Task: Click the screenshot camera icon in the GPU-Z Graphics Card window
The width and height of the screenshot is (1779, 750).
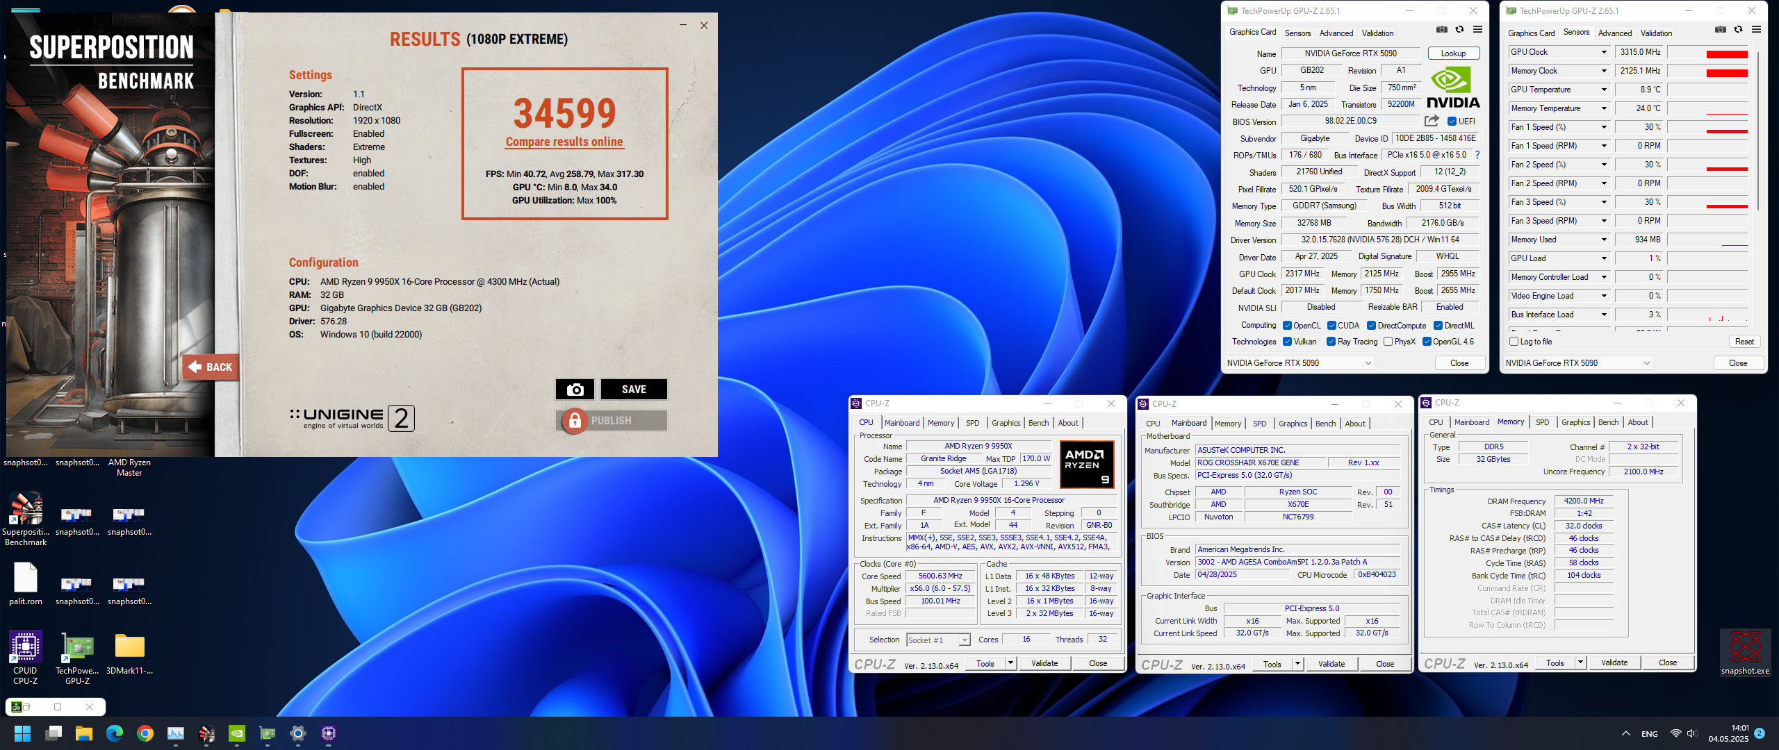Action: pos(1442,30)
